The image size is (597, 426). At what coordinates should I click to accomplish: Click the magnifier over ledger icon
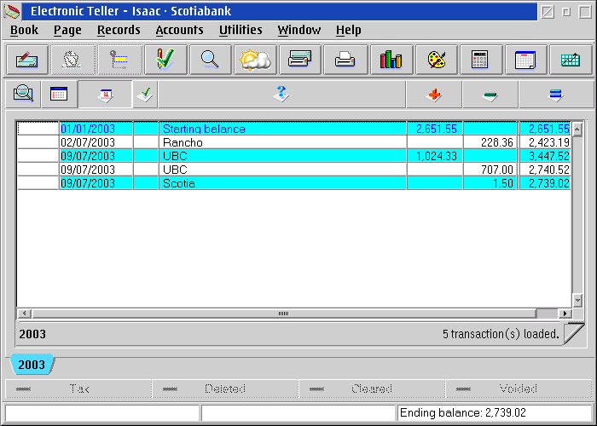pyautogui.click(x=23, y=94)
